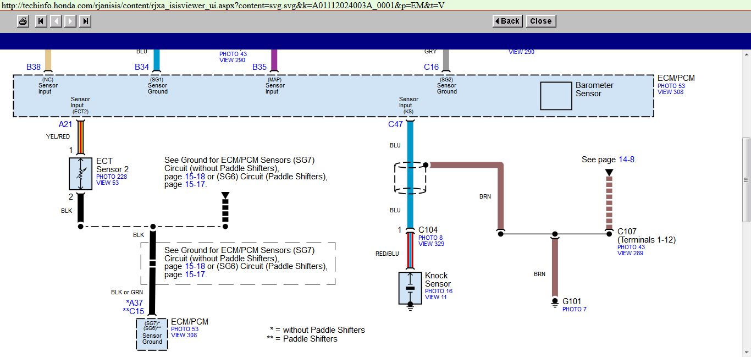The width and height of the screenshot is (751, 357).
Task: Open PHOTO 16 link for Knock Sensor
Action: point(438,291)
